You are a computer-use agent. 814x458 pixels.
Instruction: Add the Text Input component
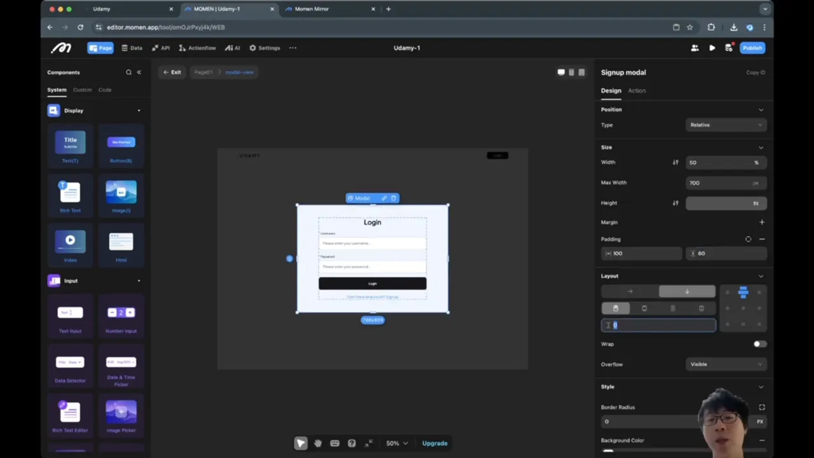pyautogui.click(x=70, y=317)
